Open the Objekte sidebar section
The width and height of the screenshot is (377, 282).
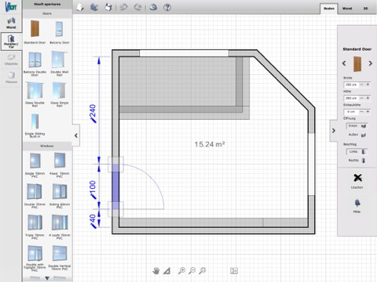tap(11, 60)
